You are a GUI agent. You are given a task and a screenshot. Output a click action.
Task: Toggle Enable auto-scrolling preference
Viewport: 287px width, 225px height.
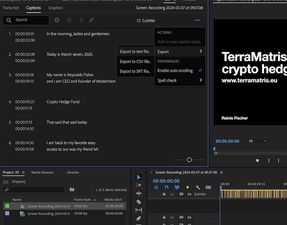180,71
